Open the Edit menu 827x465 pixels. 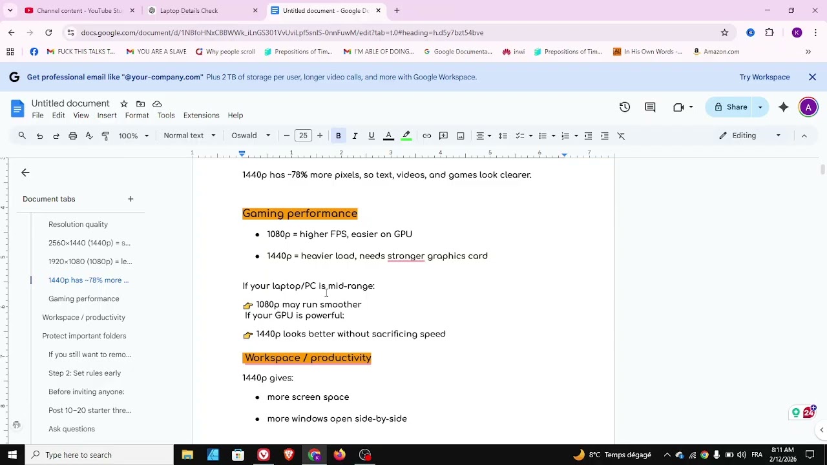(x=58, y=116)
